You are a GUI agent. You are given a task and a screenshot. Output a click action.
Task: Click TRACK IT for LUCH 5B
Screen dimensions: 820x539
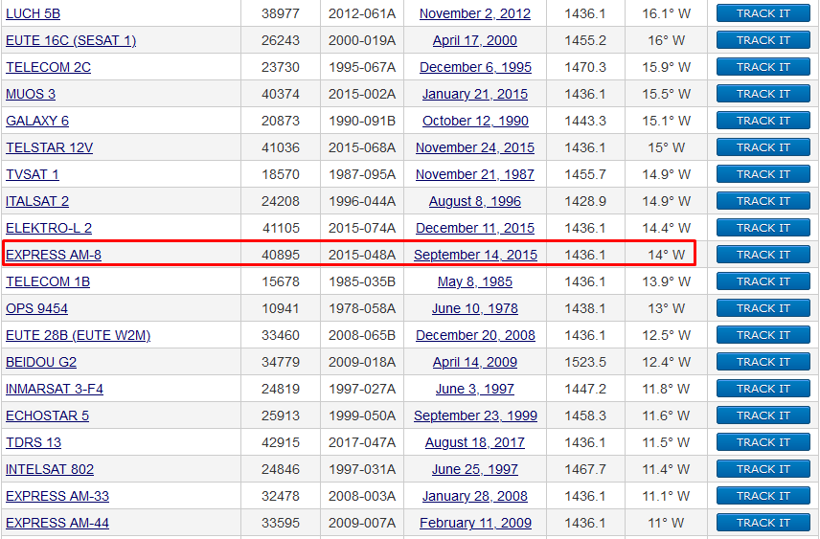(x=763, y=13)
